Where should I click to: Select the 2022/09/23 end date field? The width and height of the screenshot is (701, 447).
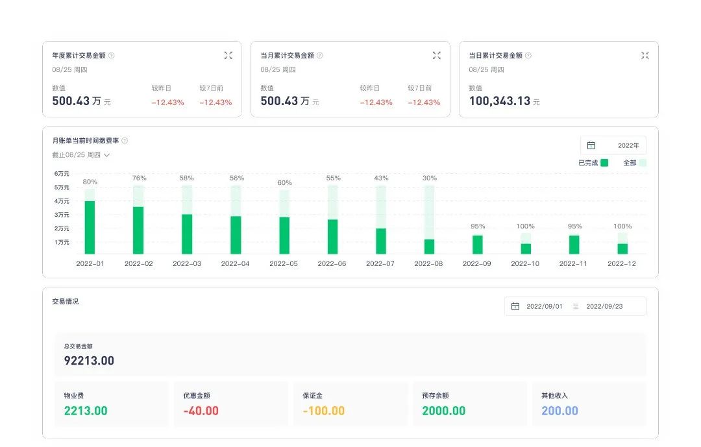point(604,306)
